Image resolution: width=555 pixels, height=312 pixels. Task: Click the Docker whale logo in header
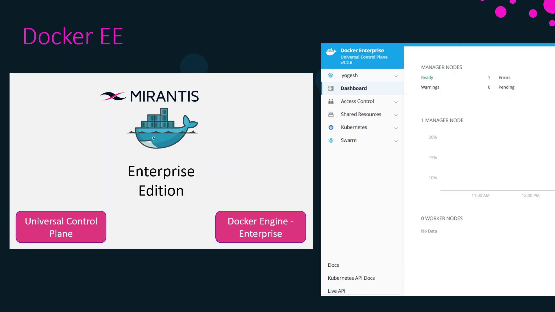(331, 52)
